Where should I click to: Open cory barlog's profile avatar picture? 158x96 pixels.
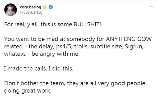[11, 10]
